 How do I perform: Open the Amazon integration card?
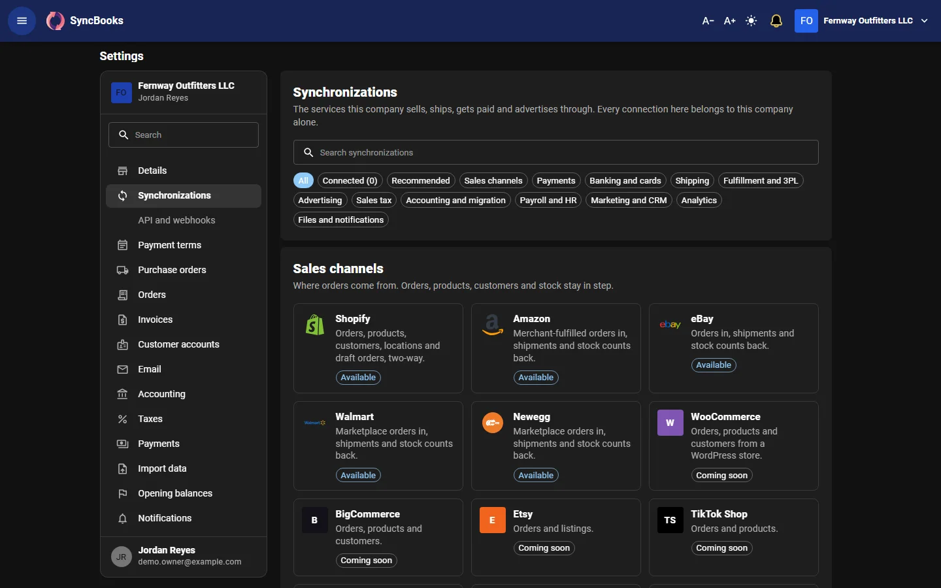(556, 348)
